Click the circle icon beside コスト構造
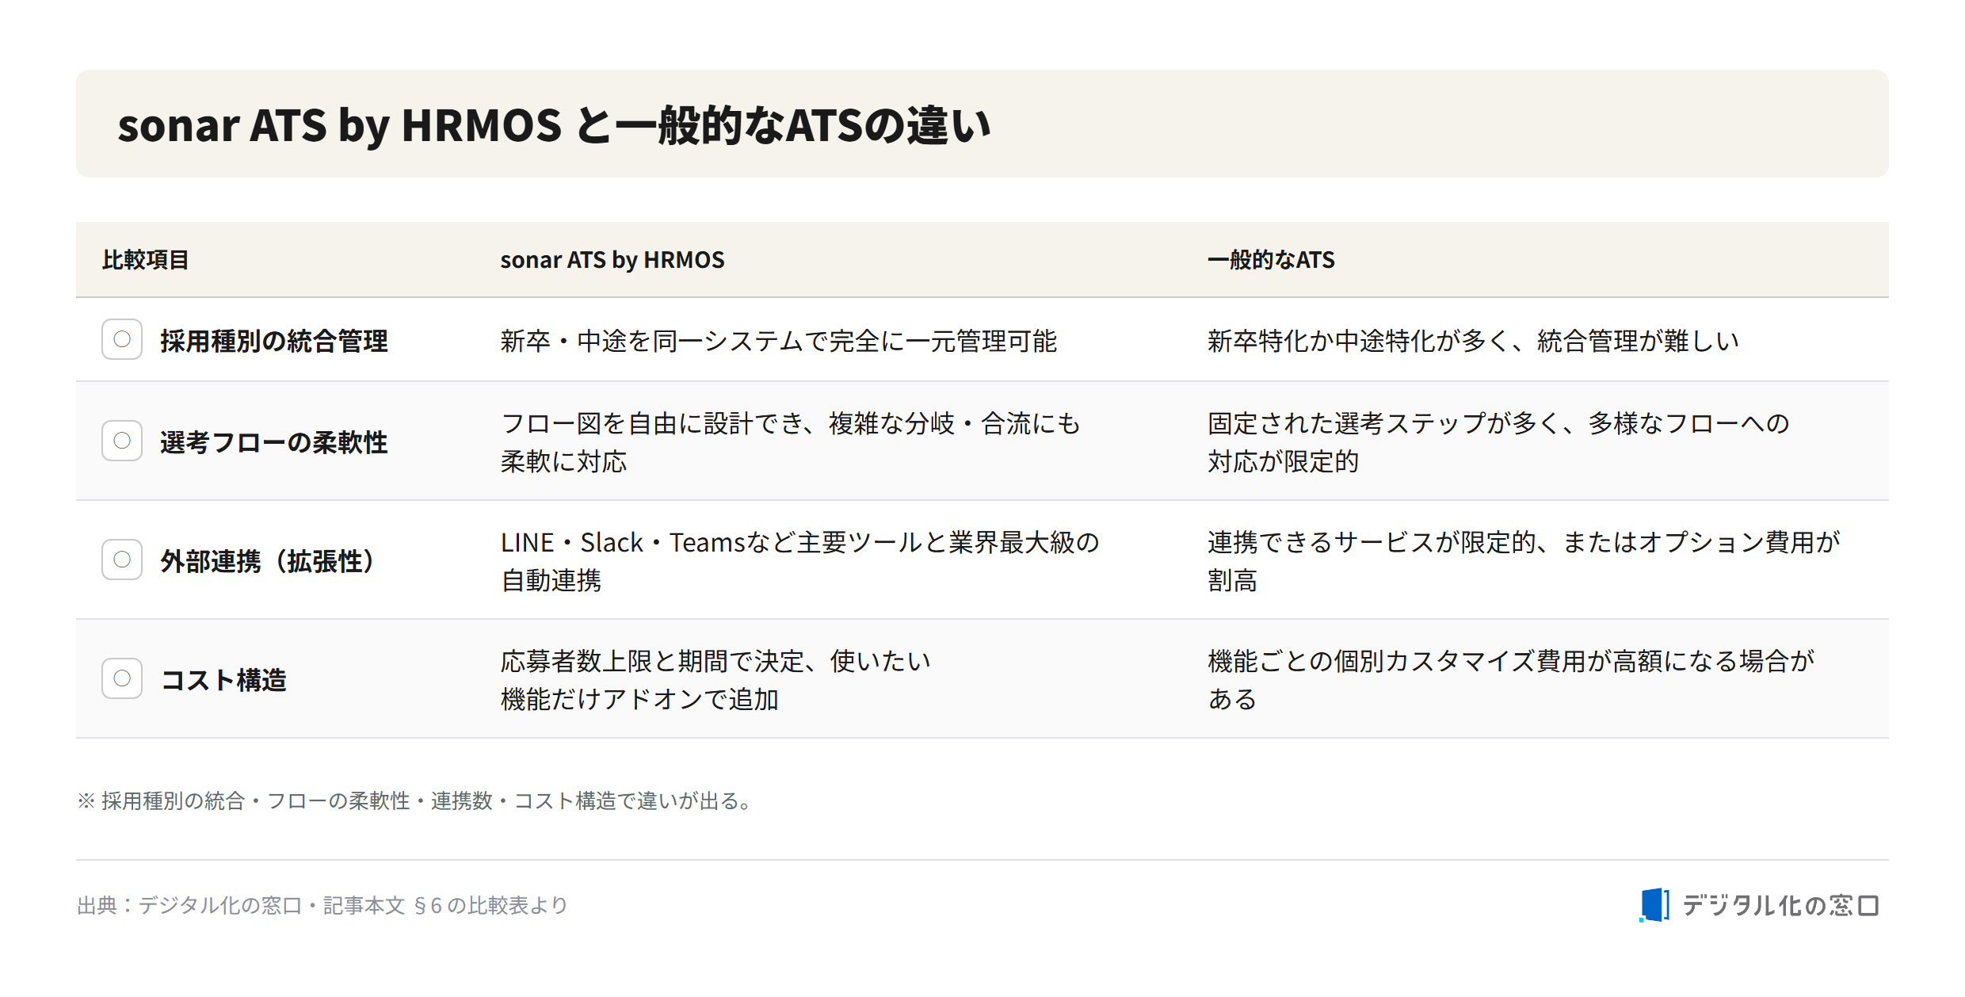Image resolution: width=1965 pixels, height=997 pixels. pyautogui.click(x=122, y=678)
